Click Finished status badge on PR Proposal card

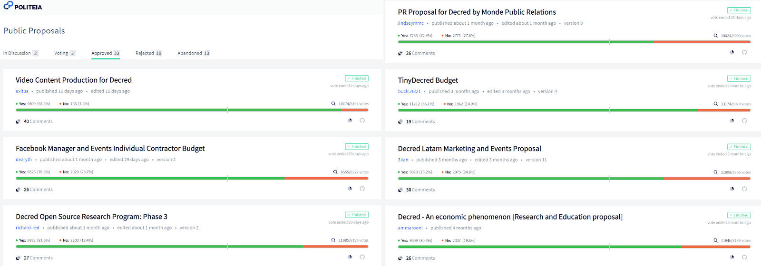click(739, 10)
